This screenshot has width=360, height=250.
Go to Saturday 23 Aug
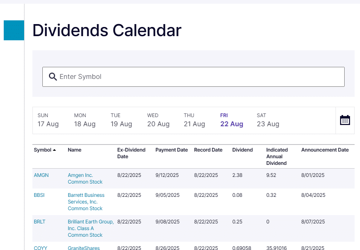click(x=268, y=120)
